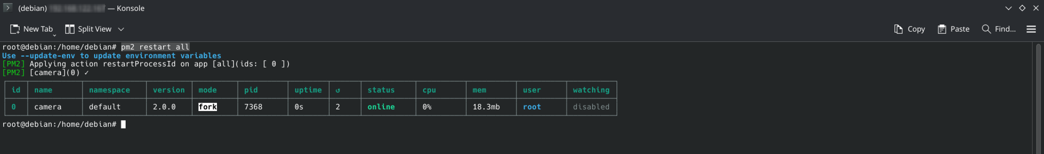This screenshot has width=1044, height=154.
Task: Click the "disabled" watching cell
Action: tap(591, 107)
